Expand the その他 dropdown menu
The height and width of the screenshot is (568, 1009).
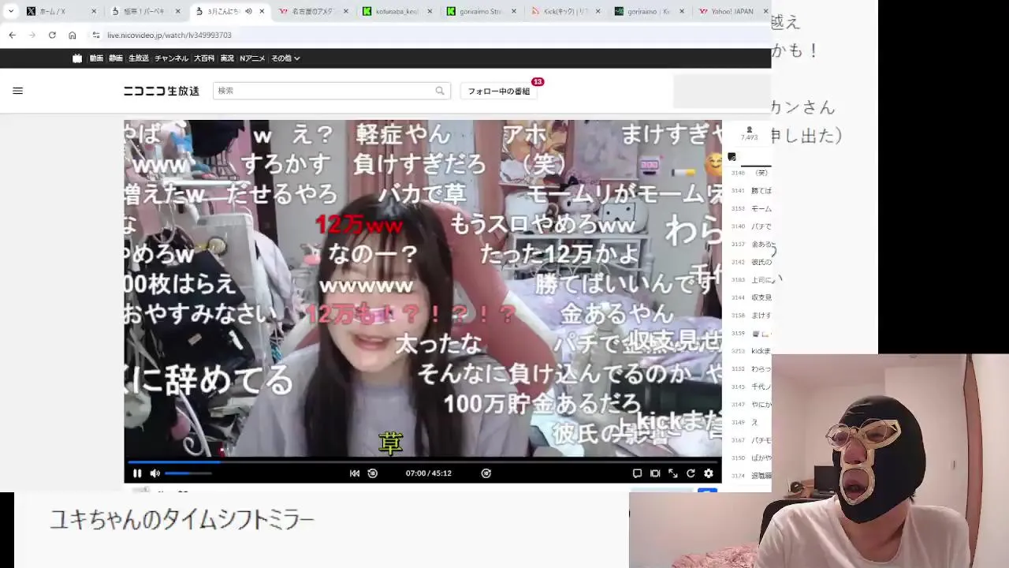pos(285,58)
